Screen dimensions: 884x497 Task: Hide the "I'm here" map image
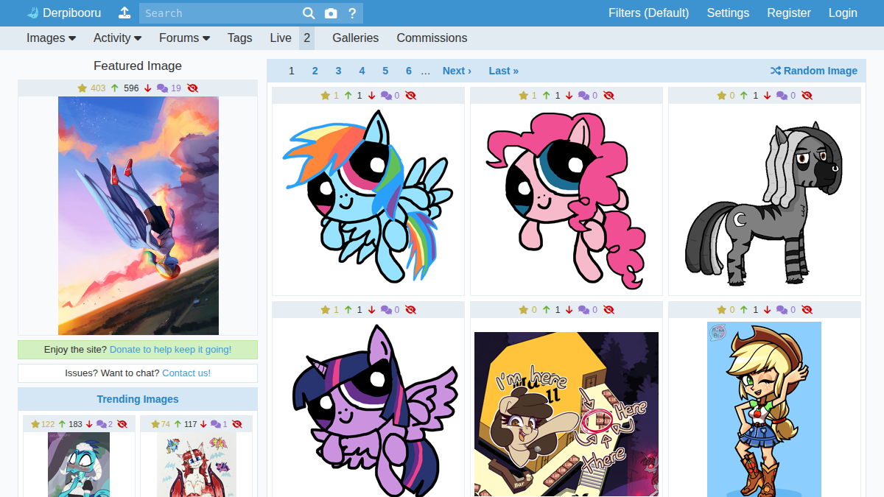click(x=608, y=310)
